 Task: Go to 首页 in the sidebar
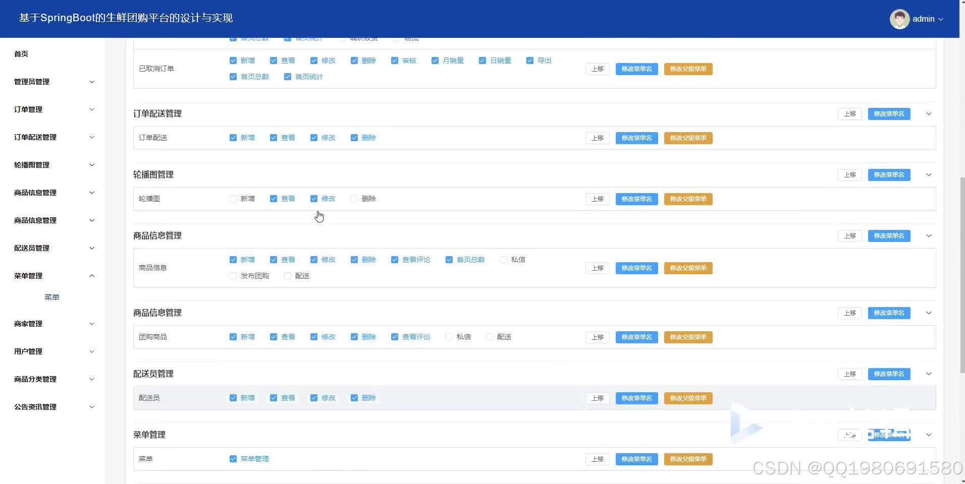[x=21, y=54]
